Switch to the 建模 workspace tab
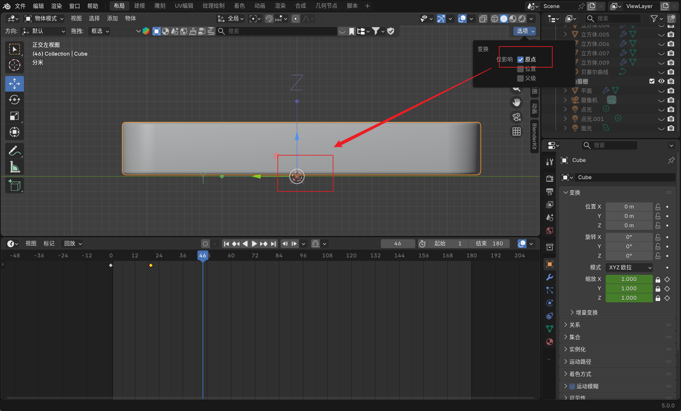Image resolution: width=681 pixels, height=411 pixels. 139,6
